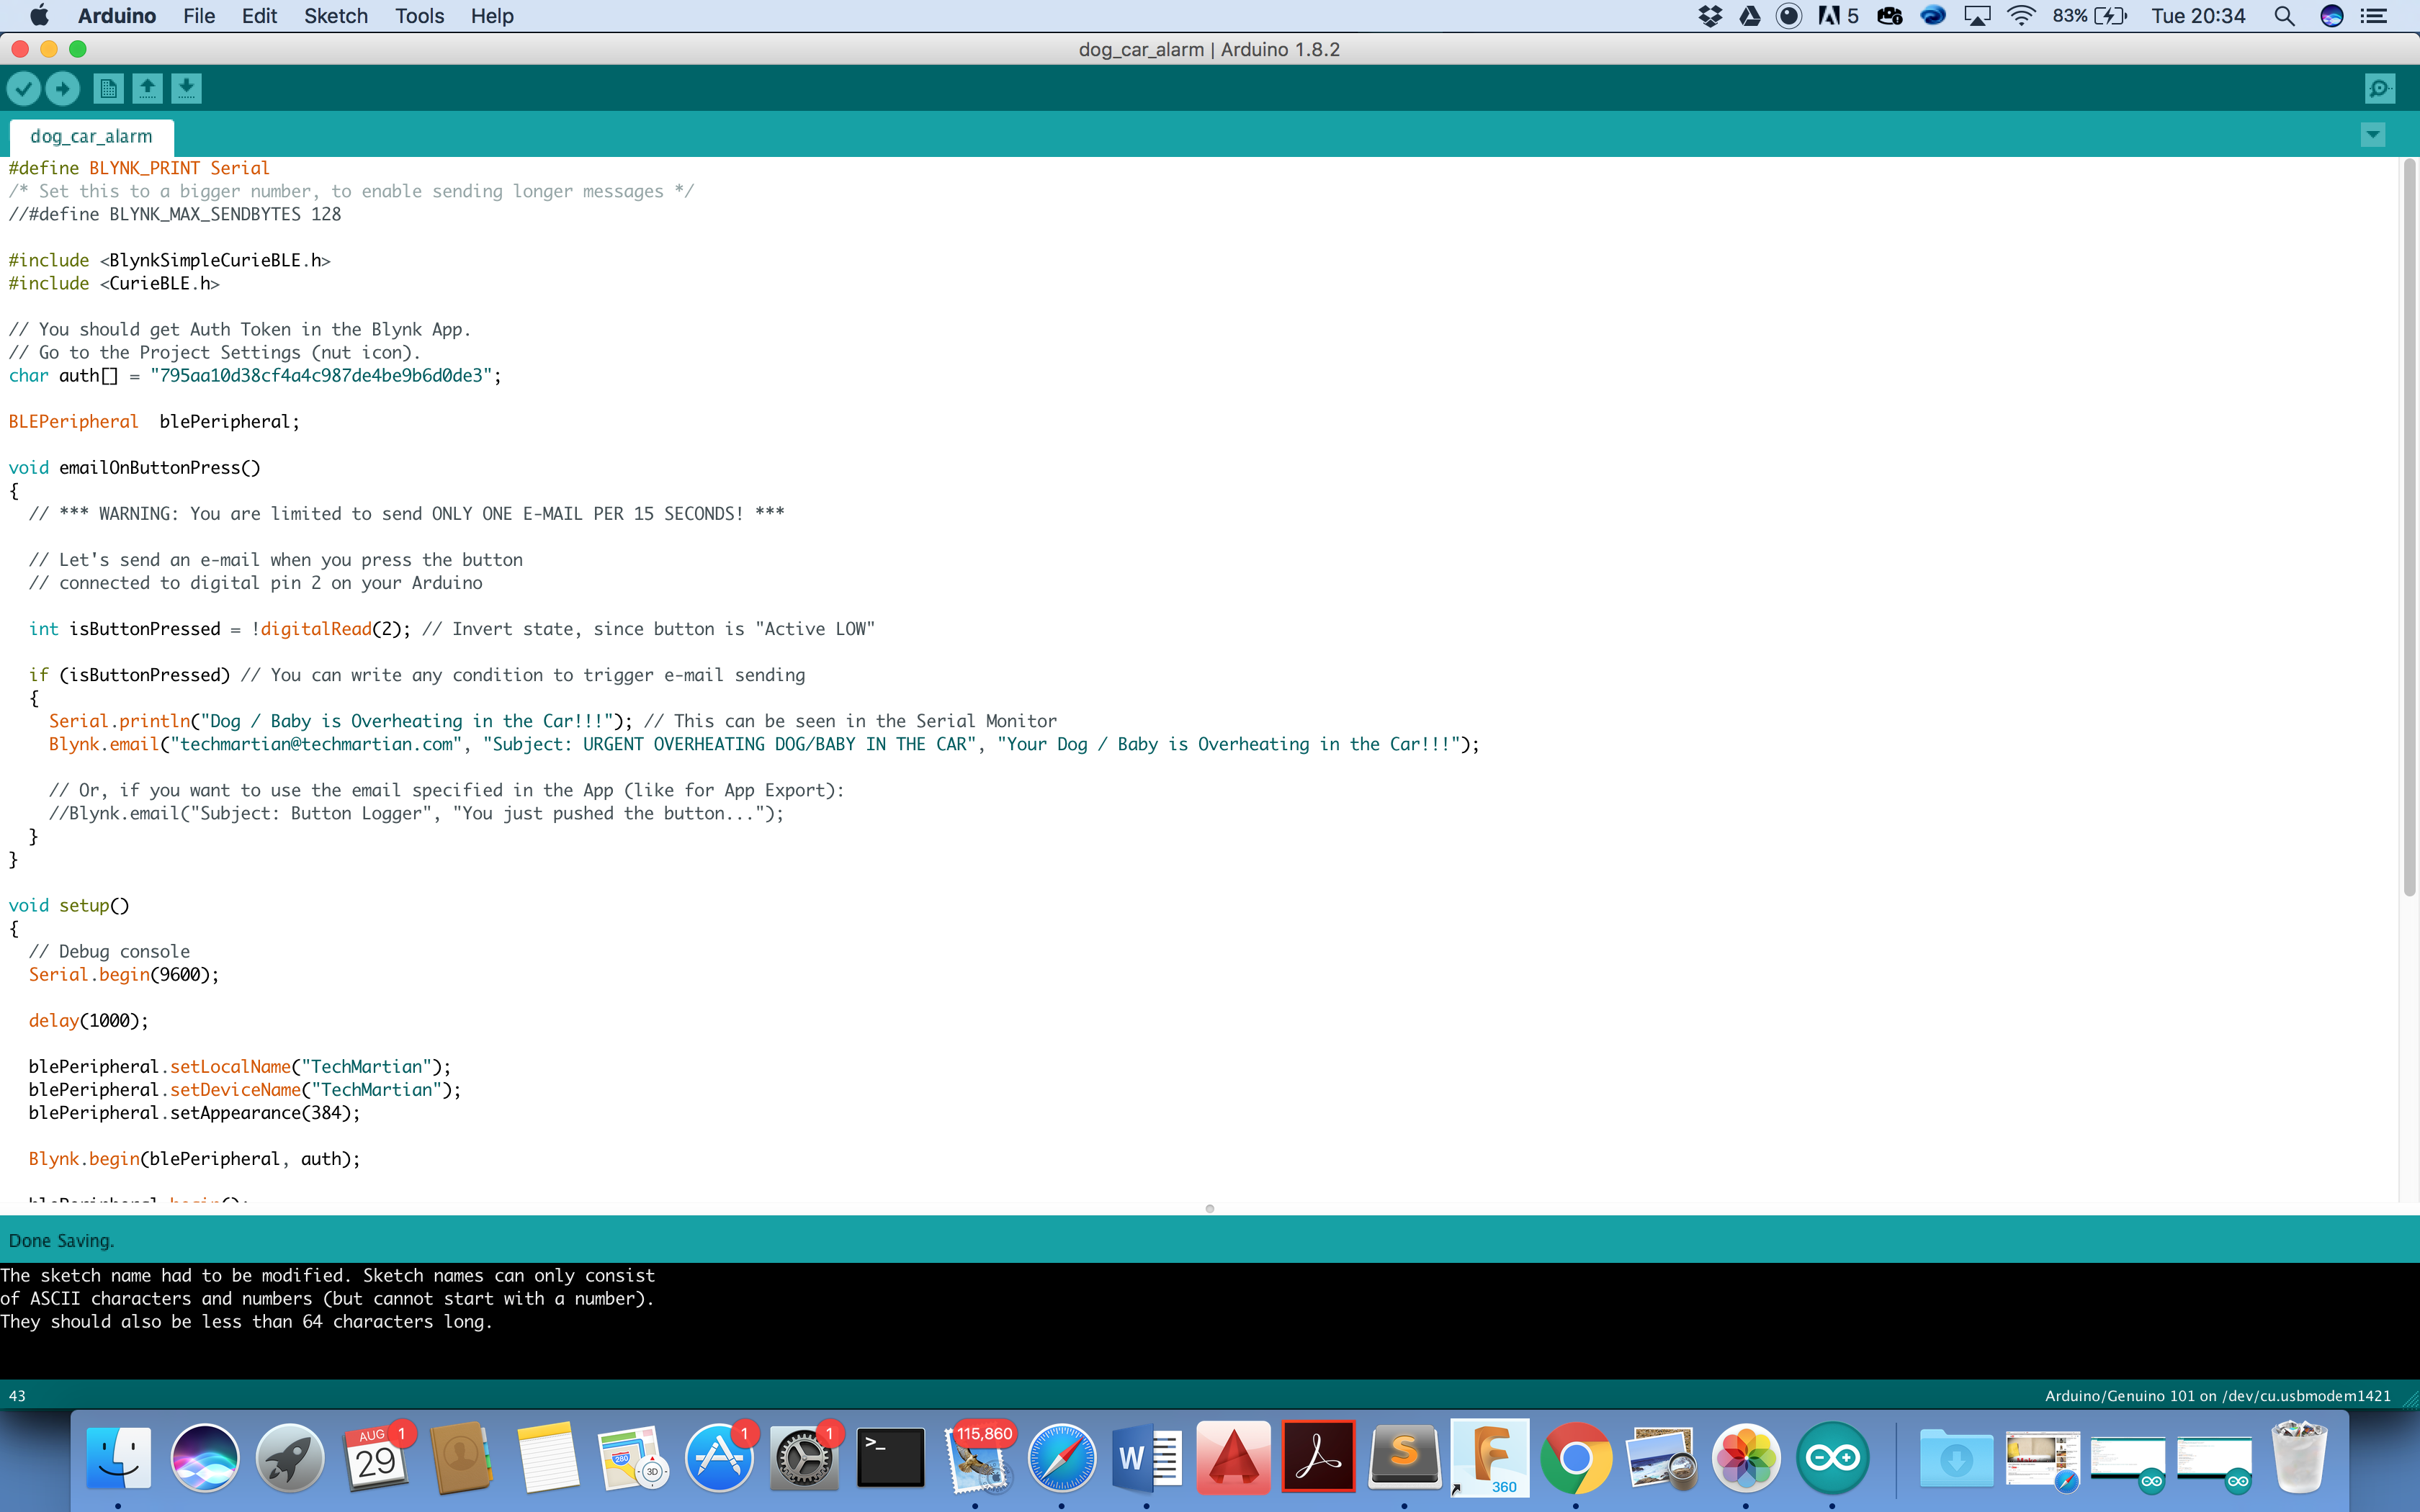Click 'void emailOnButtonPress()' line
The image size is (2420, 1512).
coord(134,468)
